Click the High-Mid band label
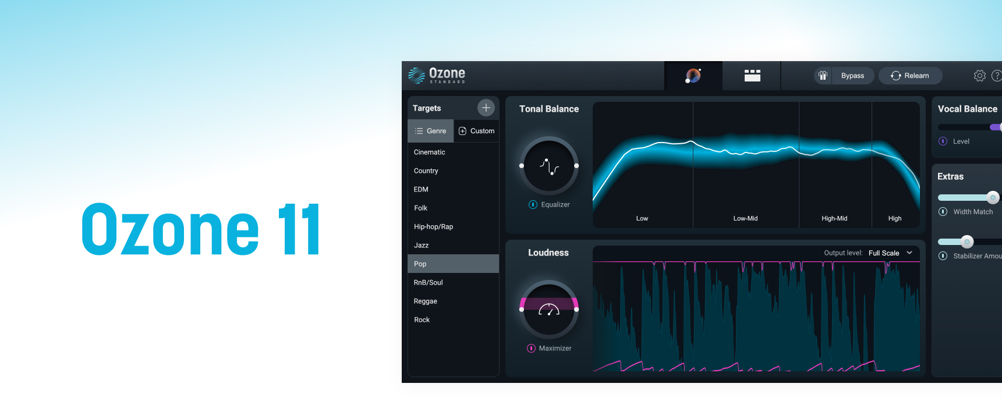1002x419 pixels. (x=834, y=218)
